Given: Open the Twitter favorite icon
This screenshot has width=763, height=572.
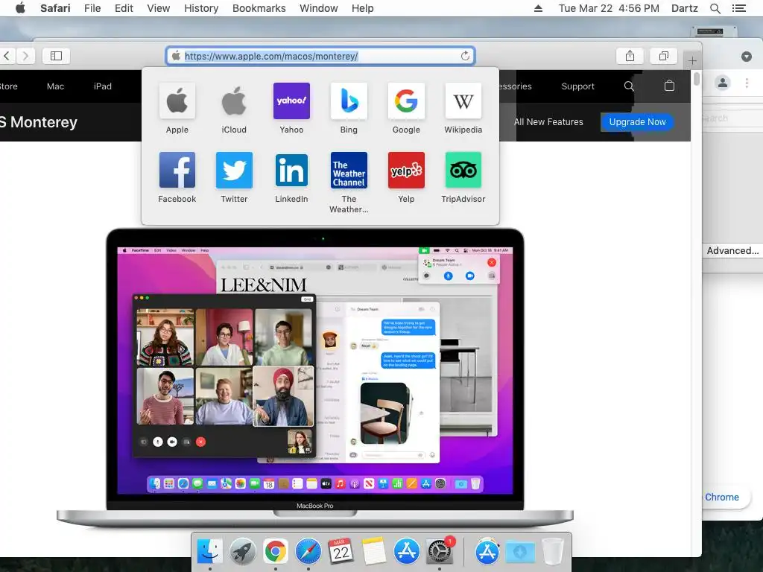Looking at the screenshot, I should pos(234,171).
